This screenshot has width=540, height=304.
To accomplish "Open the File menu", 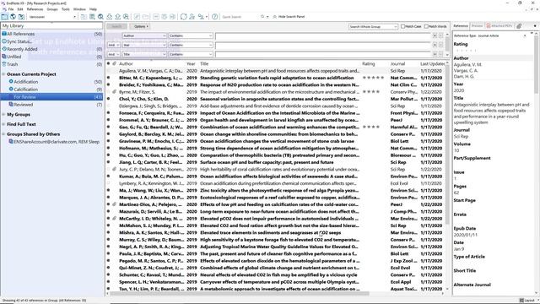I will [11, 9].
